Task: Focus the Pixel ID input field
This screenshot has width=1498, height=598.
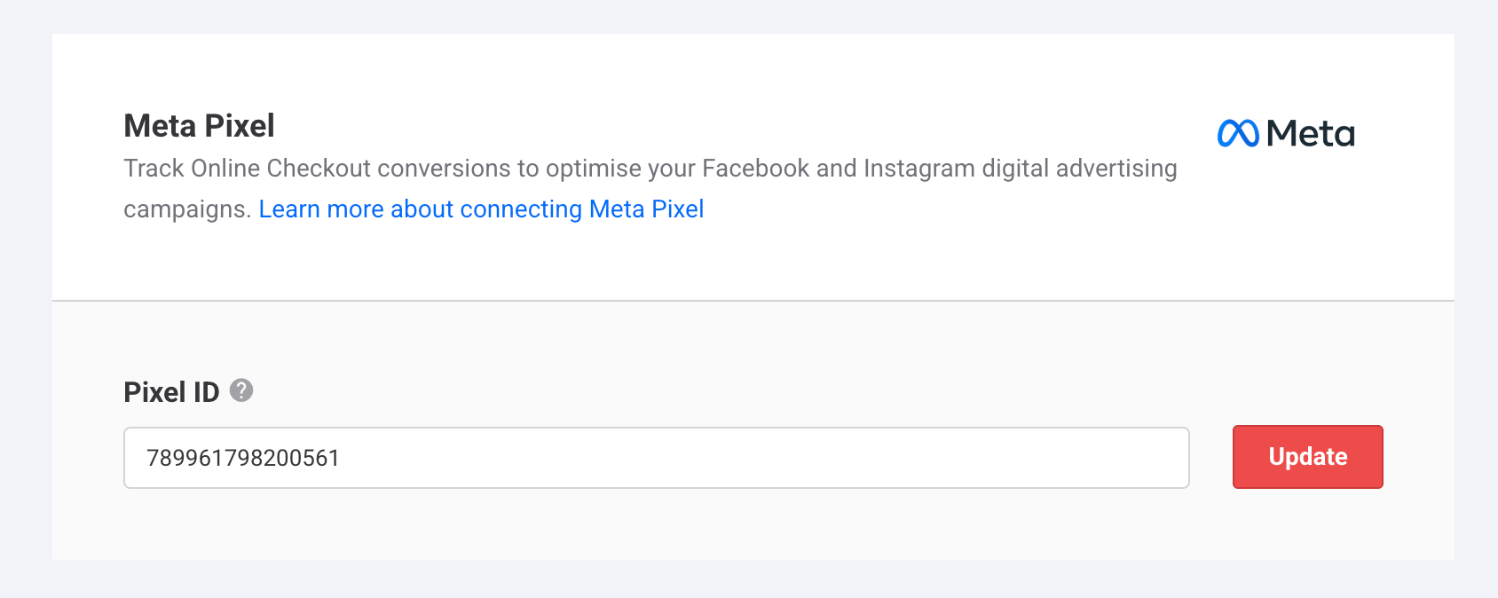Action: [656, 458]
